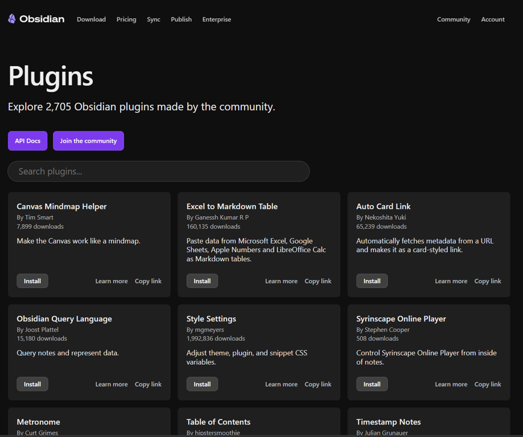Learn more about Syrinscape Online Player
This screenshot has width=523, height=437.
451,385
